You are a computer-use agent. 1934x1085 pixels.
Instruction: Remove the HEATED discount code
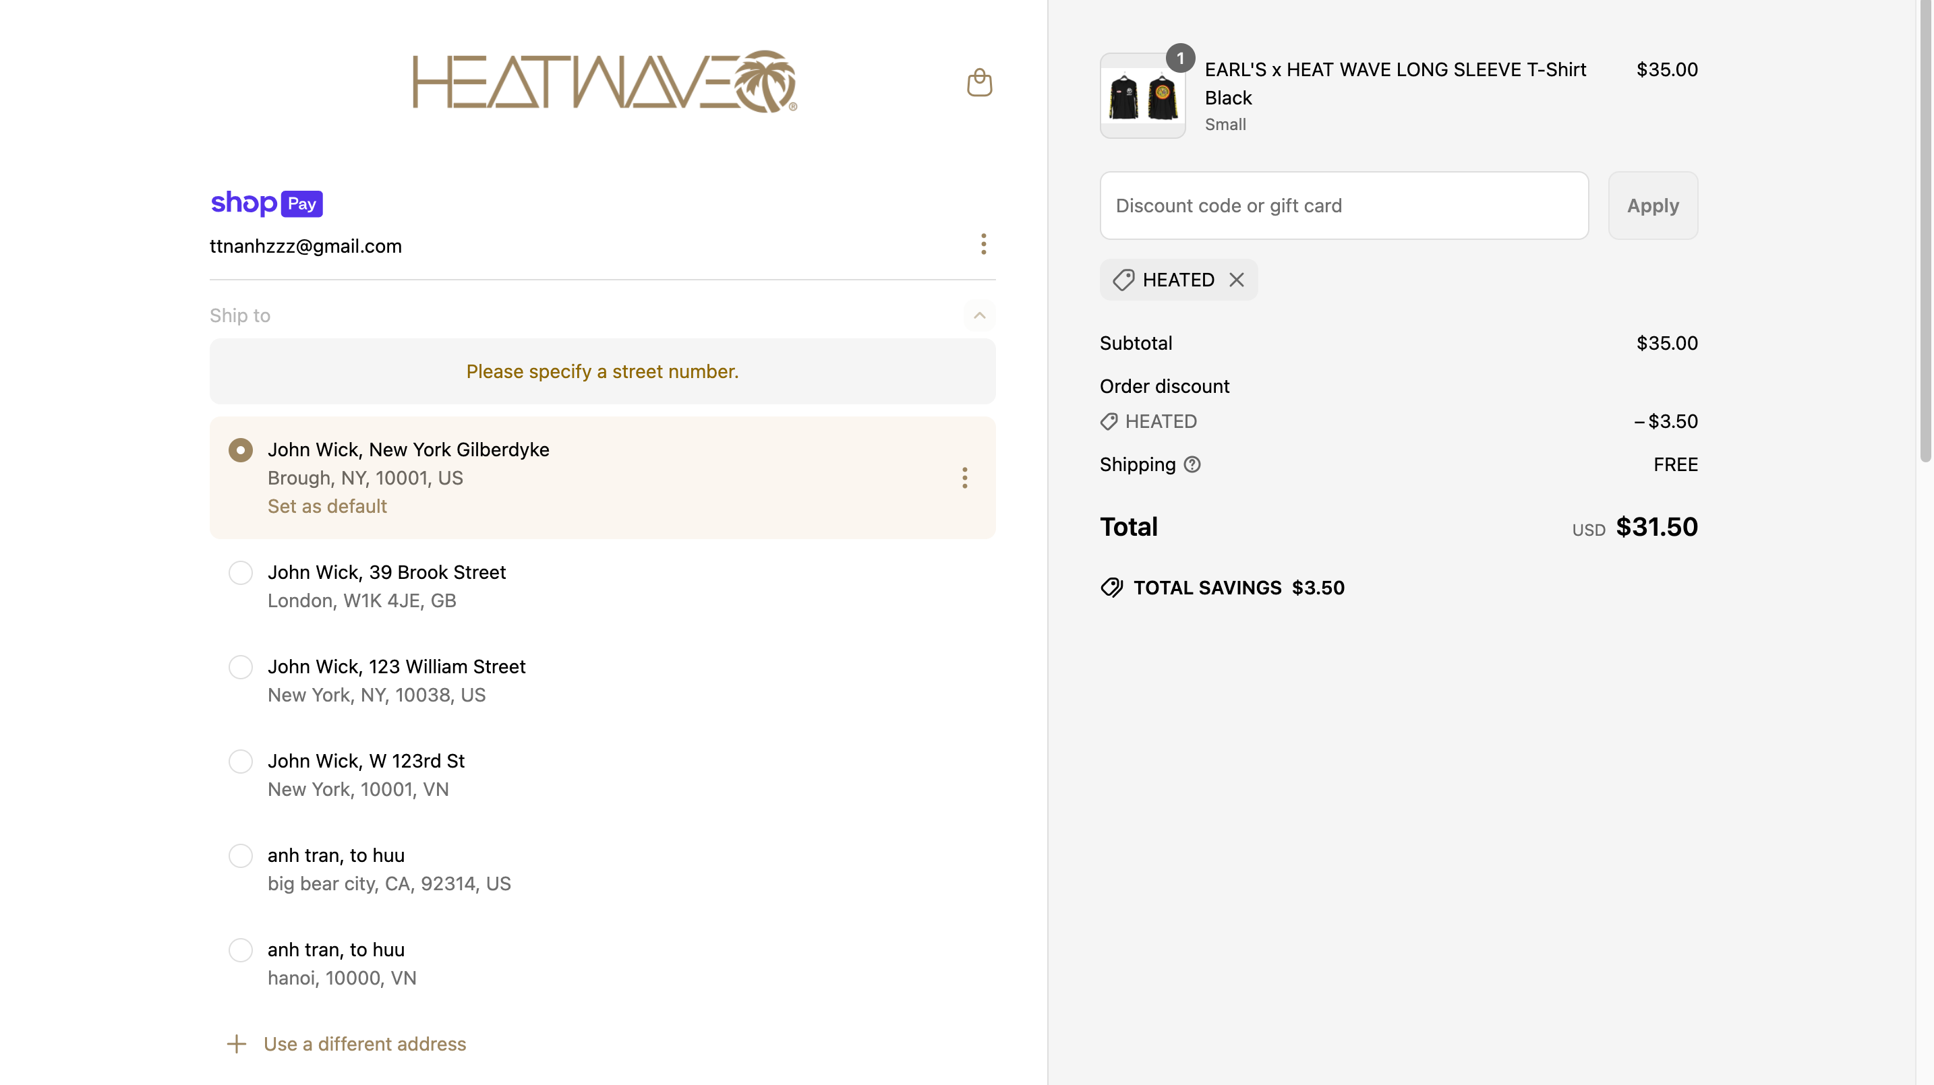pos(1237,280)
